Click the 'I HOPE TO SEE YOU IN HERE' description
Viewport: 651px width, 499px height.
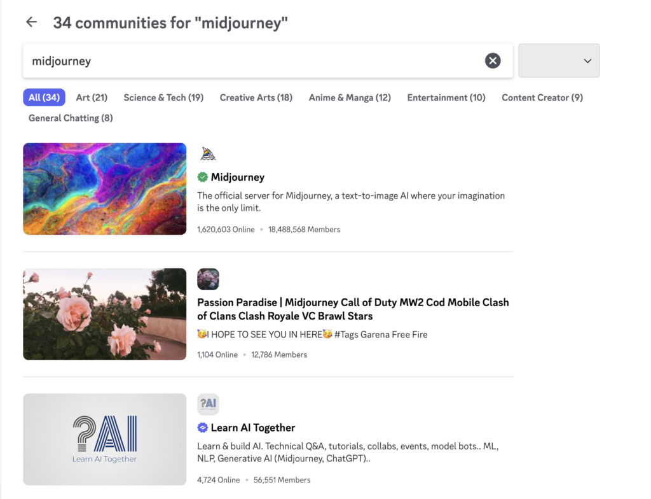coord(312,334)
